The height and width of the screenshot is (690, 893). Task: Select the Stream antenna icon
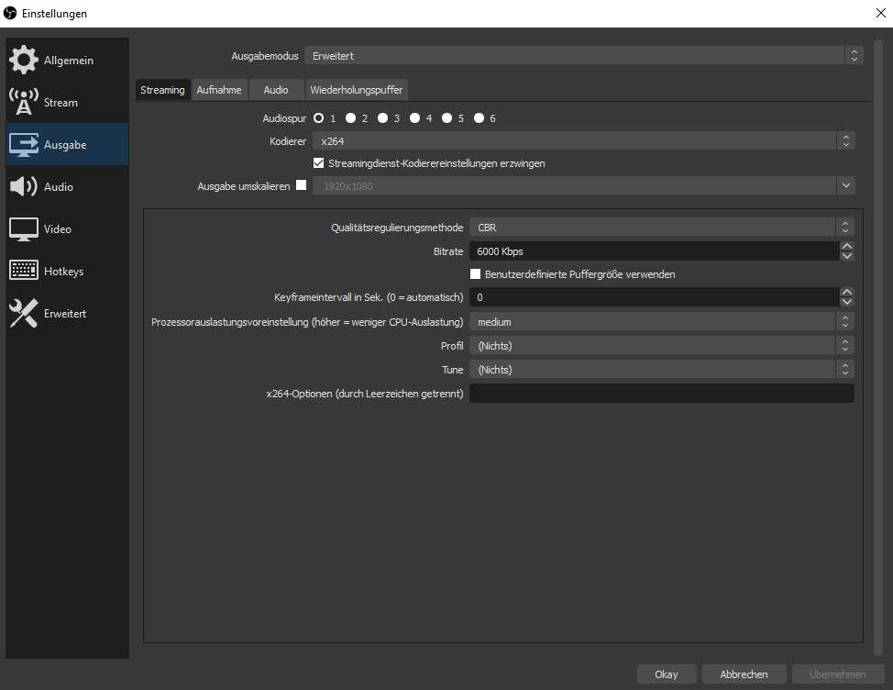click(x=24, y=103)
